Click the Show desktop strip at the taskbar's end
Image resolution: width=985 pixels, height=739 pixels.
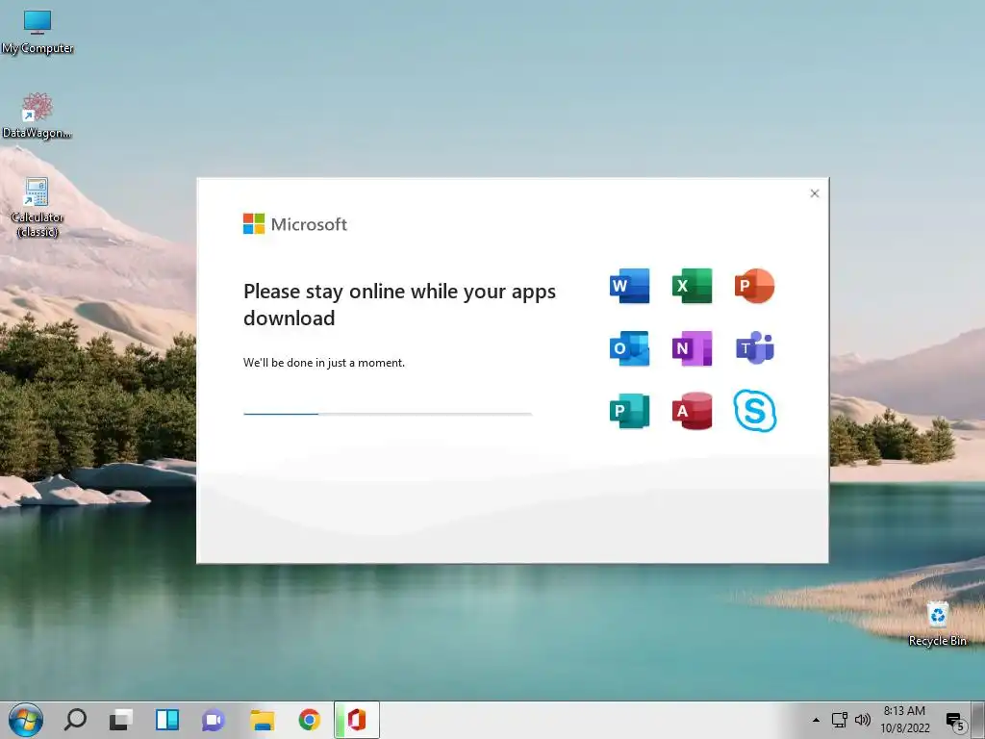coord(978,720)
